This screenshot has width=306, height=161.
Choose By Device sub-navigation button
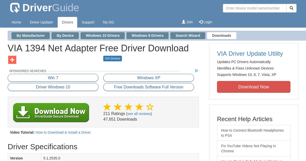(x=65, y=36)
